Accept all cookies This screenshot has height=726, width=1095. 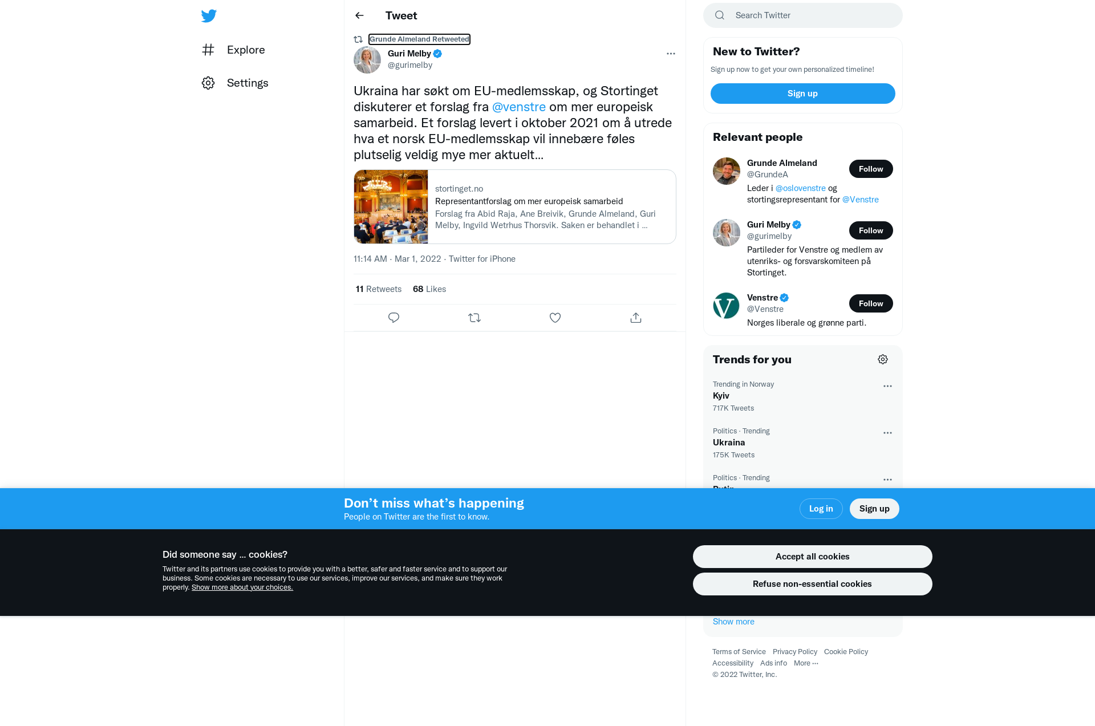[x=812, y=557]
